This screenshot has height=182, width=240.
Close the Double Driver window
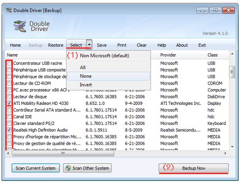point(228,10)
